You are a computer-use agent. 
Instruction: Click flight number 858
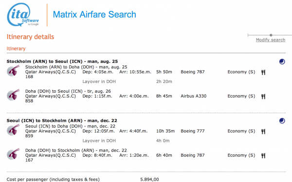[29, 101]
